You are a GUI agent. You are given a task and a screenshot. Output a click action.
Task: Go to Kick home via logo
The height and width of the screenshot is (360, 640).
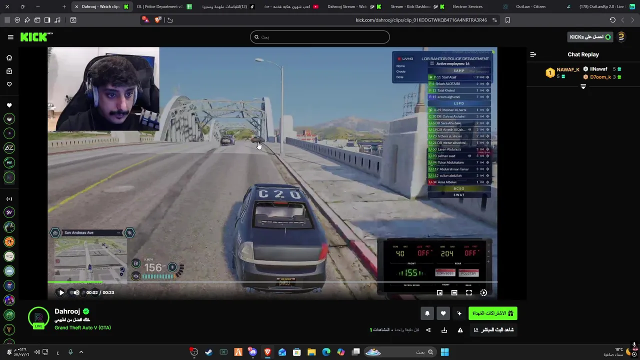tap(36, 37)
